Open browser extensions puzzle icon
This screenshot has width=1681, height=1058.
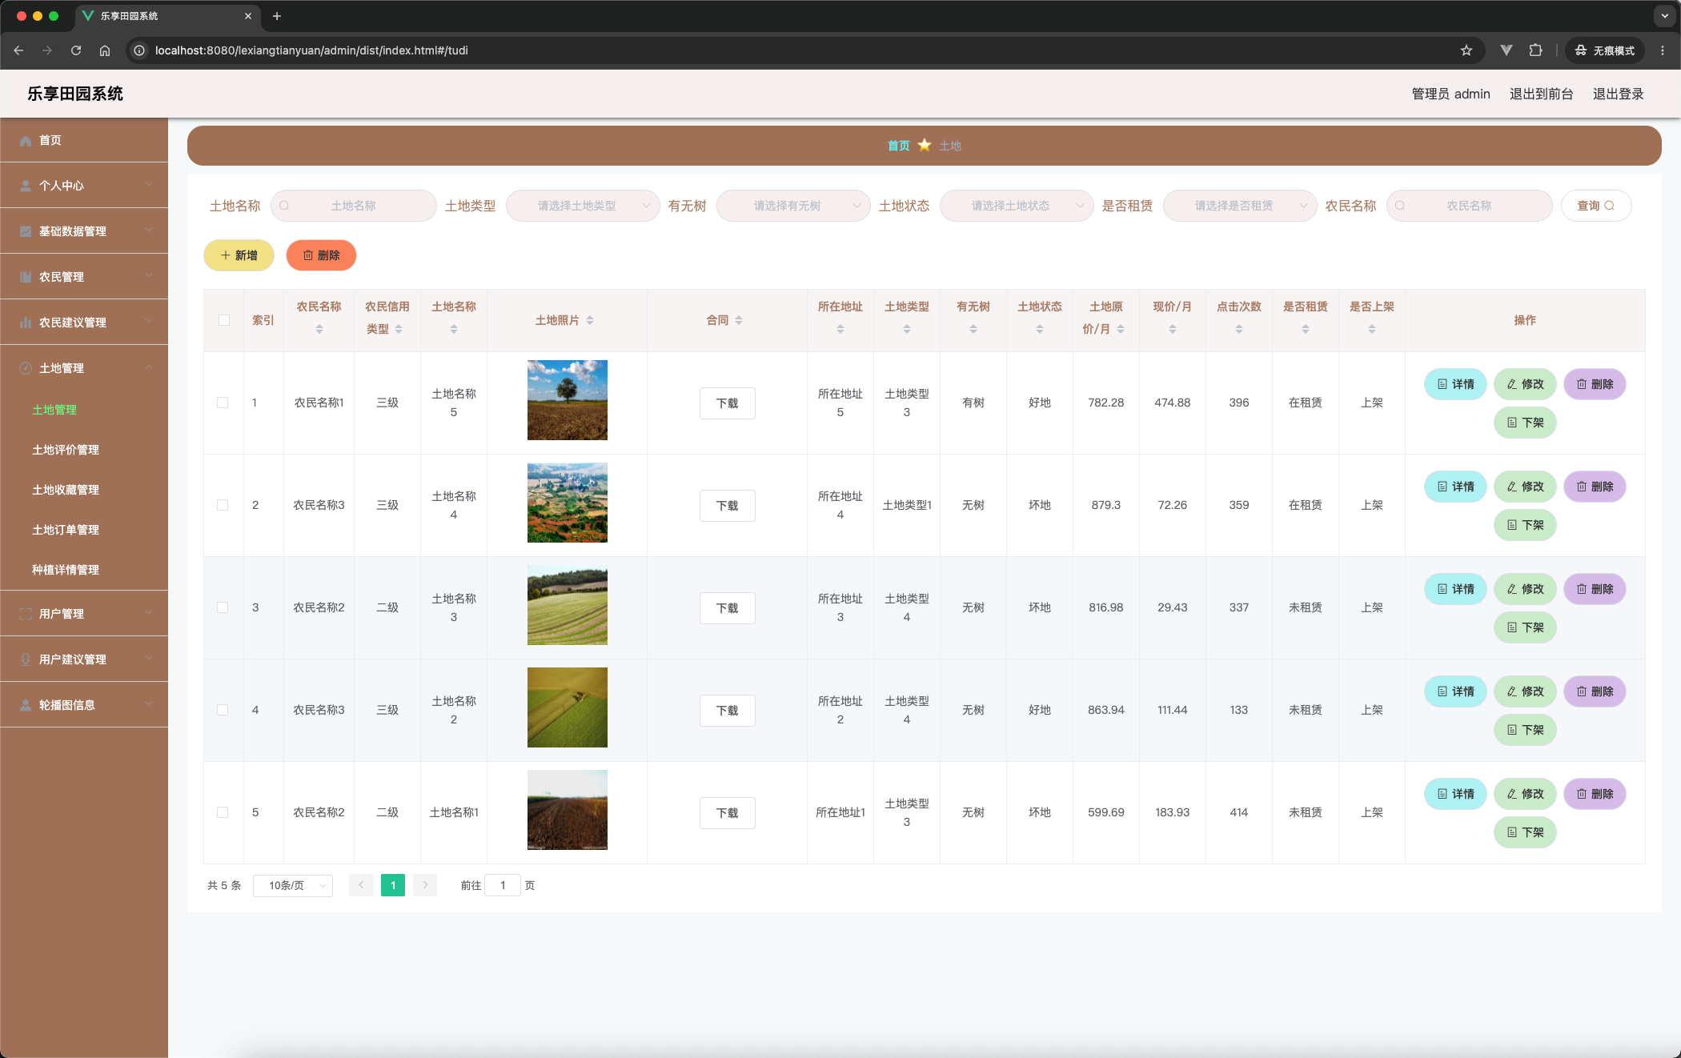[1535, 50]
